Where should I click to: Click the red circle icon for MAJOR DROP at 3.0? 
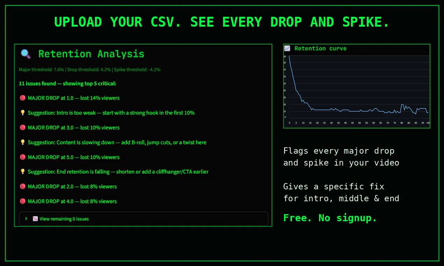22,128
